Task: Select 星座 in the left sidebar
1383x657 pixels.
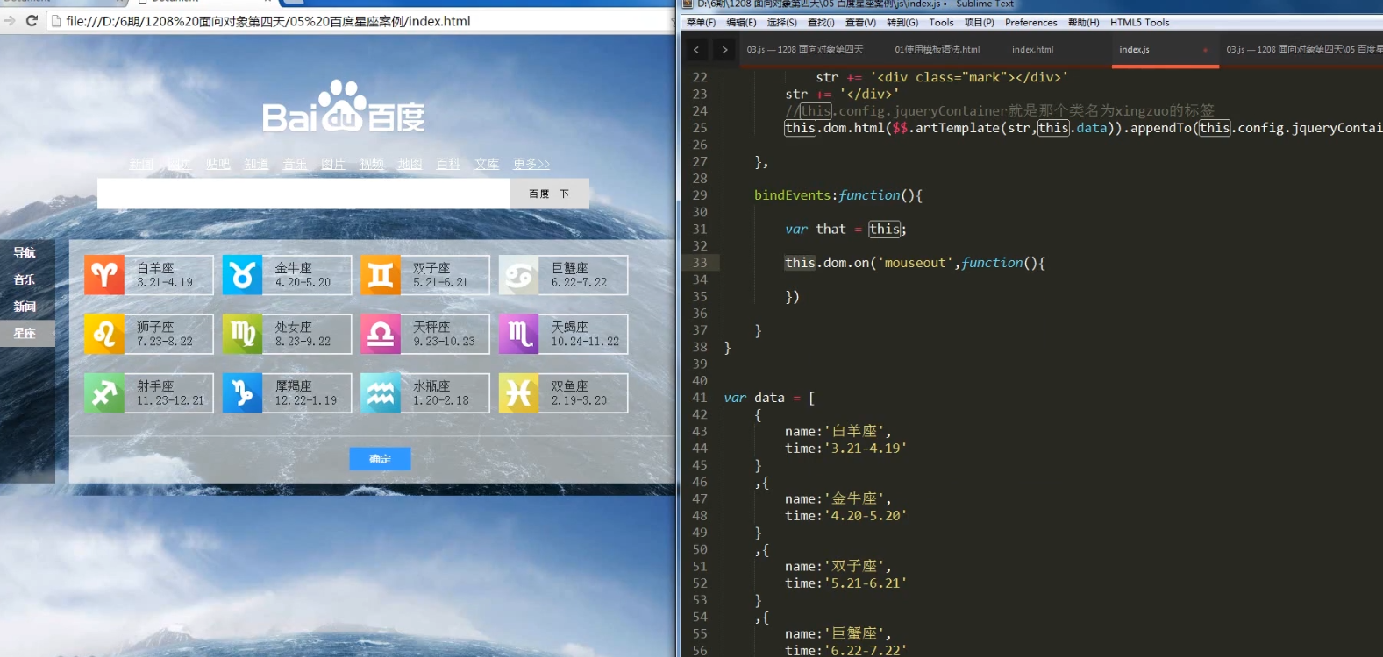Action: click(x=27, y=334)
